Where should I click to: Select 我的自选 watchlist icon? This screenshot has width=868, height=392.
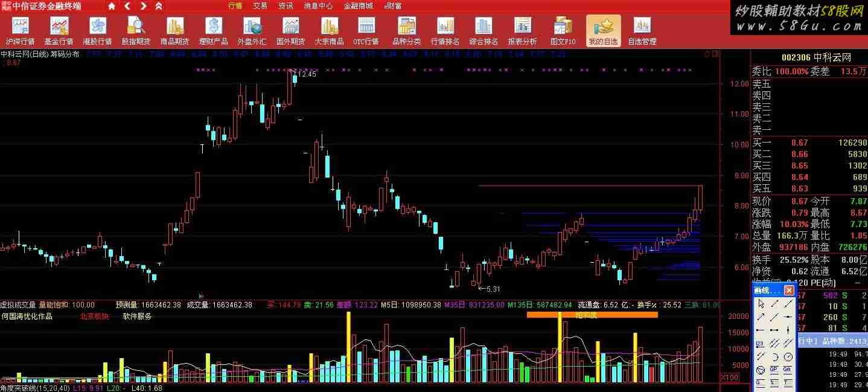[x=603, y=31]
